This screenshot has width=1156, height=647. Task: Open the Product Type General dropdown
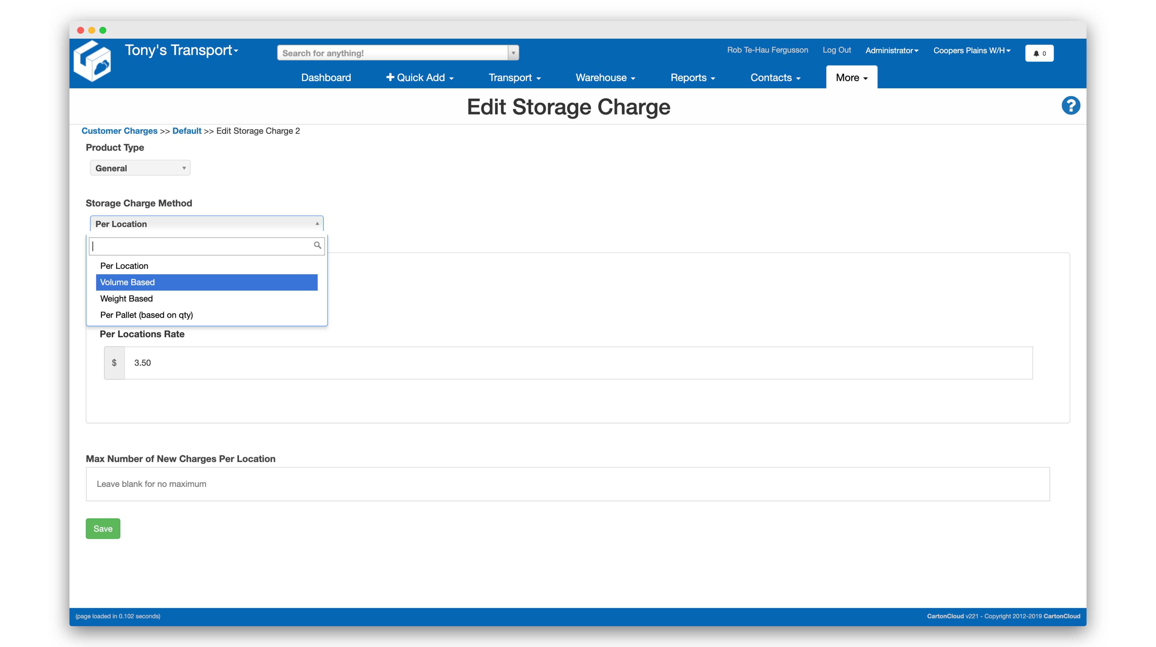[139, 168]
